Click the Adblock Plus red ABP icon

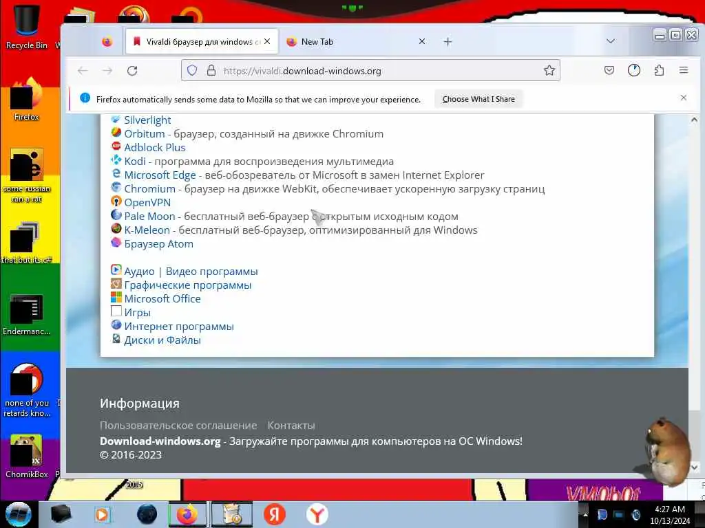pyautogui.click(x=116, y=146)
